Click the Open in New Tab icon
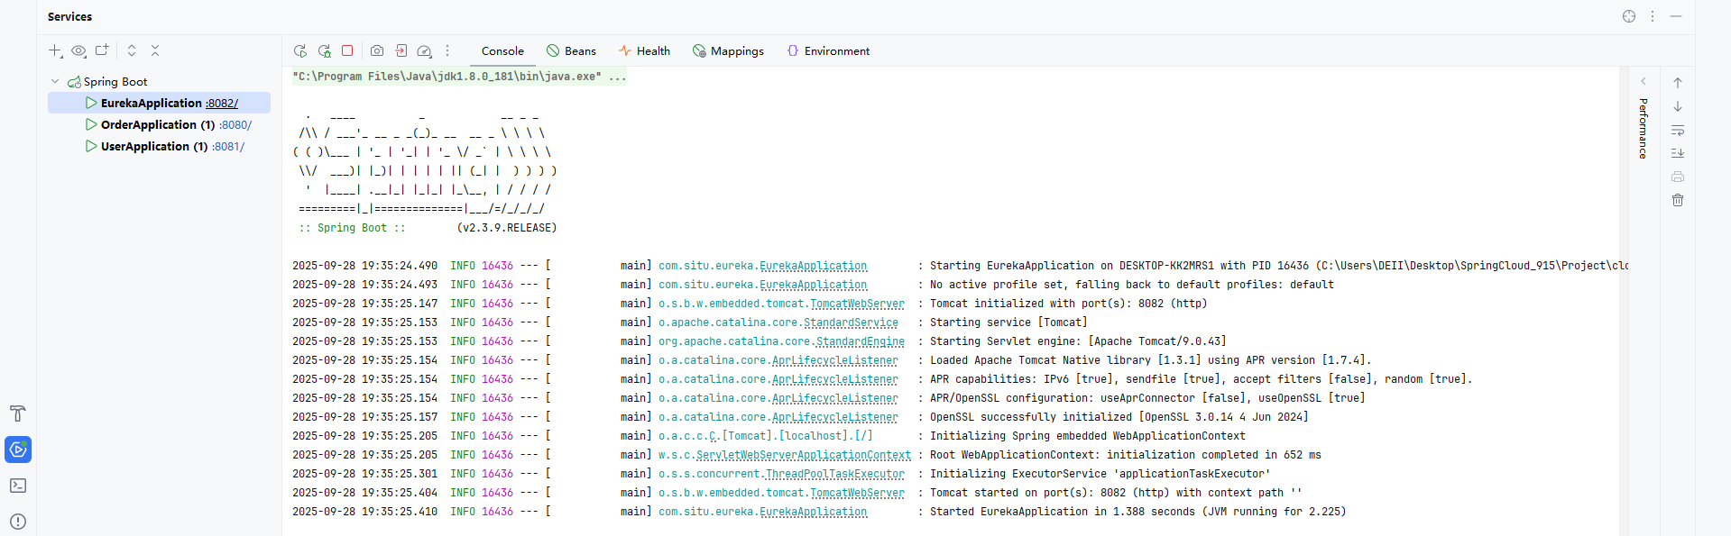Screen dimensions: 1731x536 pos(102,50)
